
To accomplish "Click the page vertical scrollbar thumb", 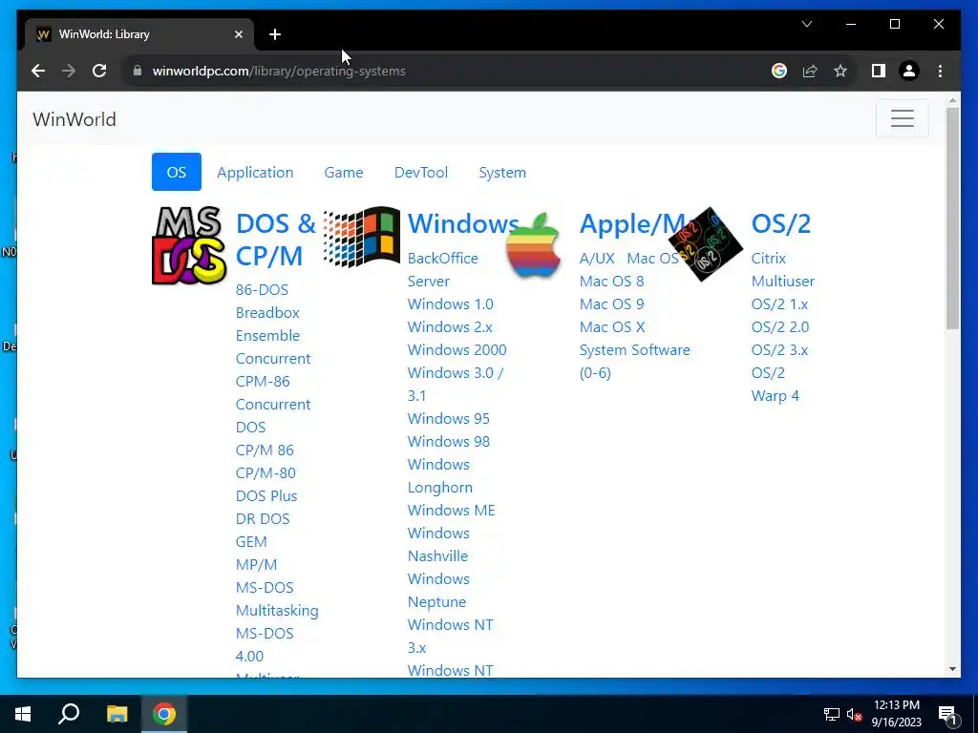I will pos(952,219).
